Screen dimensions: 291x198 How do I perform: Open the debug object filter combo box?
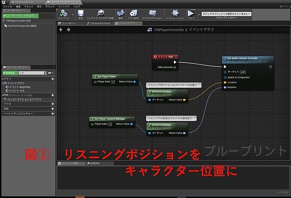(x=227, y=14)
